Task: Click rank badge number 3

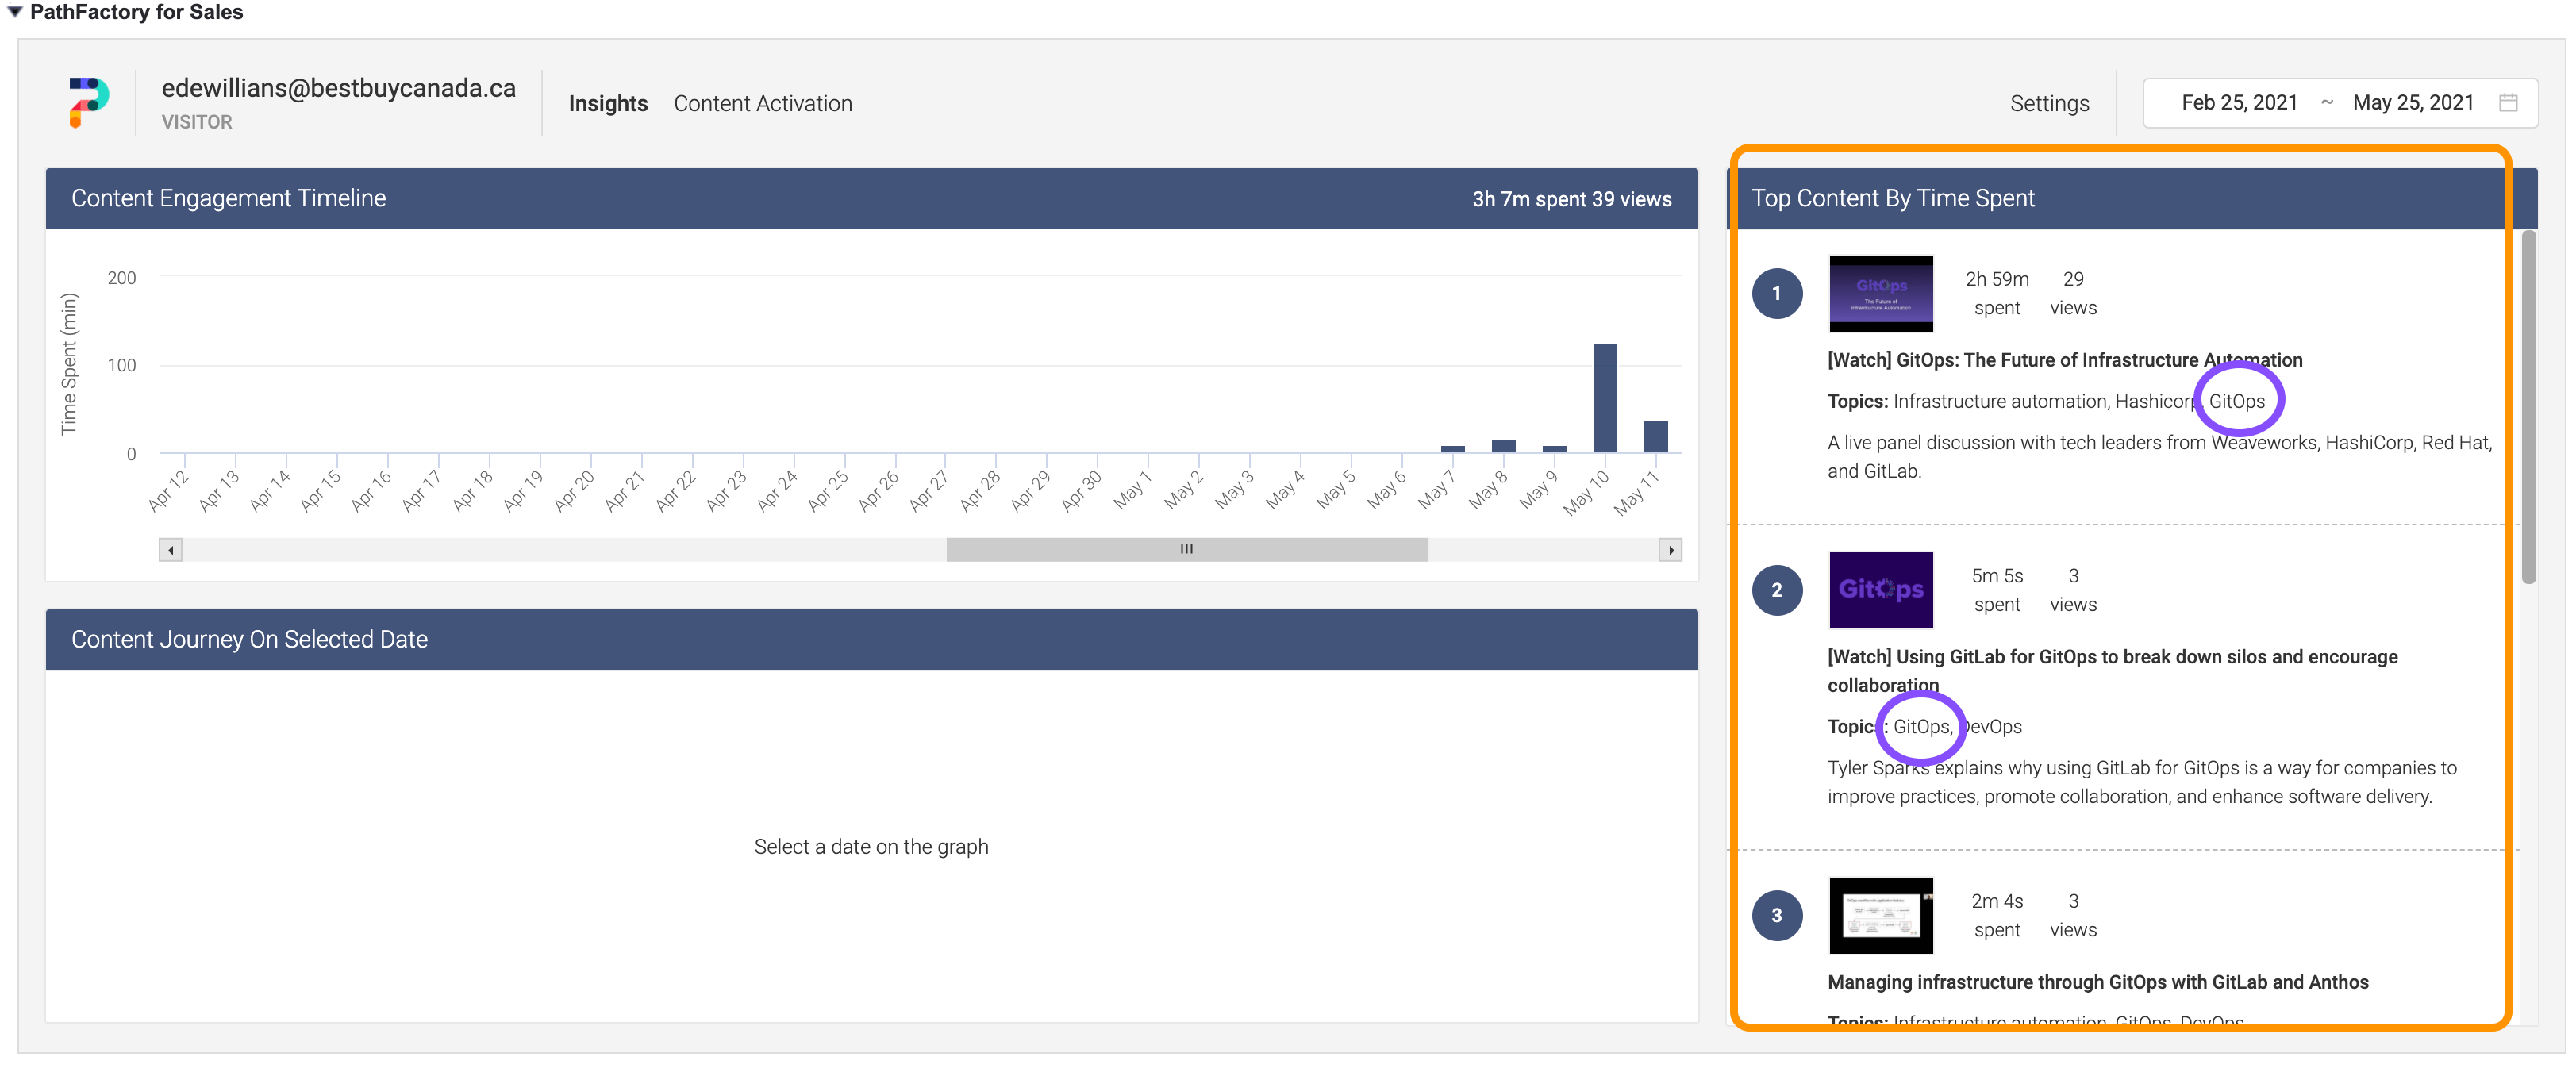Action: click(1776, 915)
